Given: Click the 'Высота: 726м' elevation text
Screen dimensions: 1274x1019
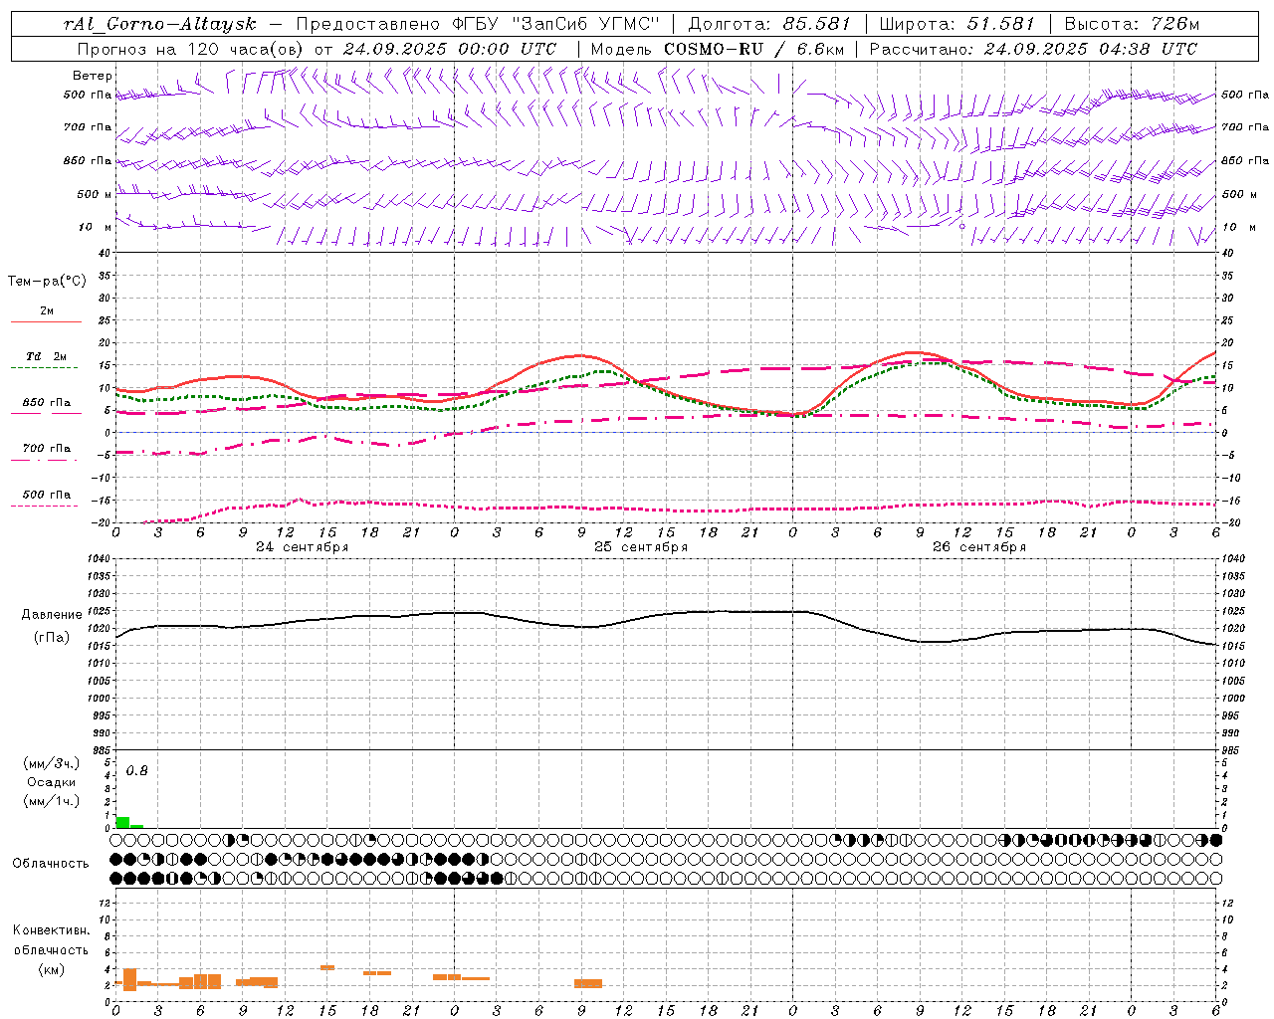Looking at the screenshot, I should tap(1132, 24).
